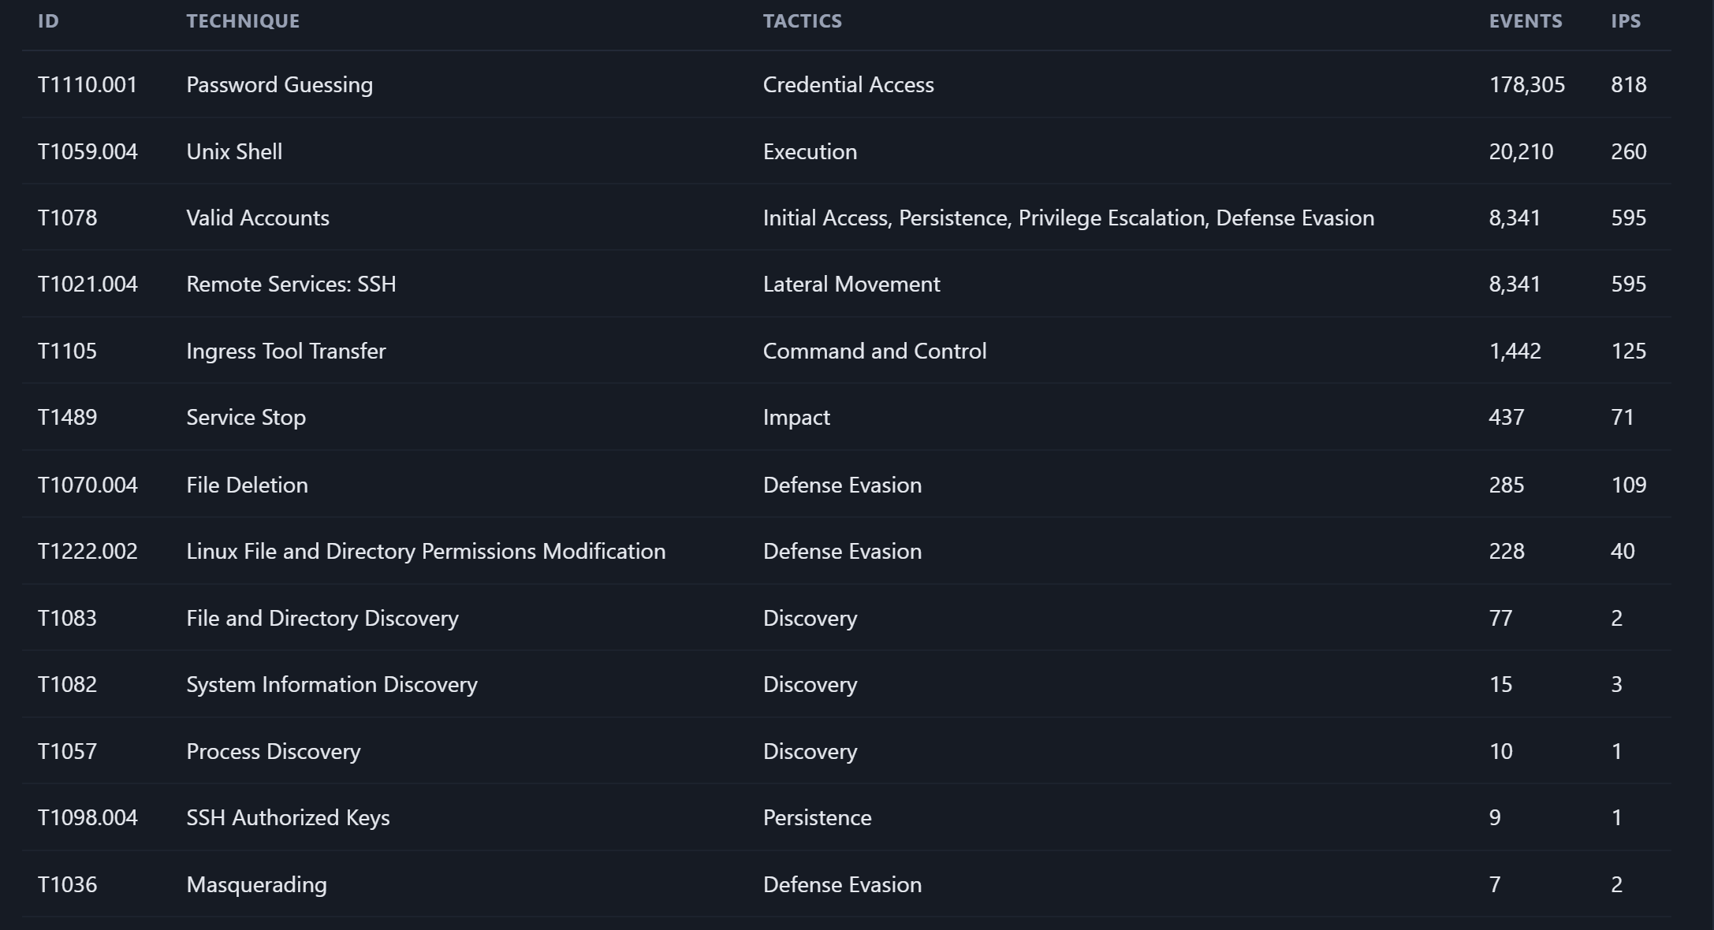Open the Password Guessing technique
Screen dimensions: 1714x930
tap(279, 84)
